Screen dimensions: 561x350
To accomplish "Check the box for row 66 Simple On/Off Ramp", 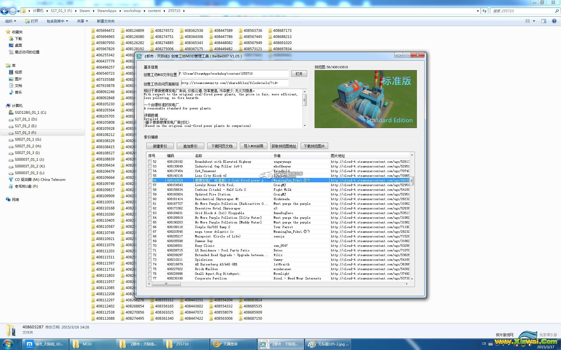I will click(x=150, y=227).
